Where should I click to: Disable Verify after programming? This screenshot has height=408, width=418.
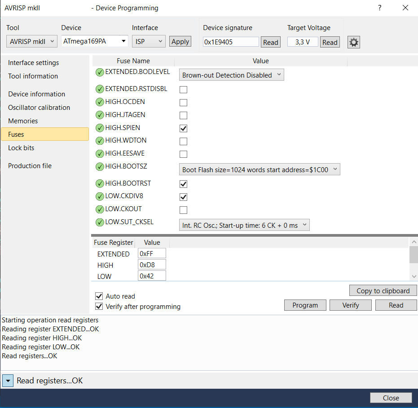pyautogui.click(x=99, y=306)
